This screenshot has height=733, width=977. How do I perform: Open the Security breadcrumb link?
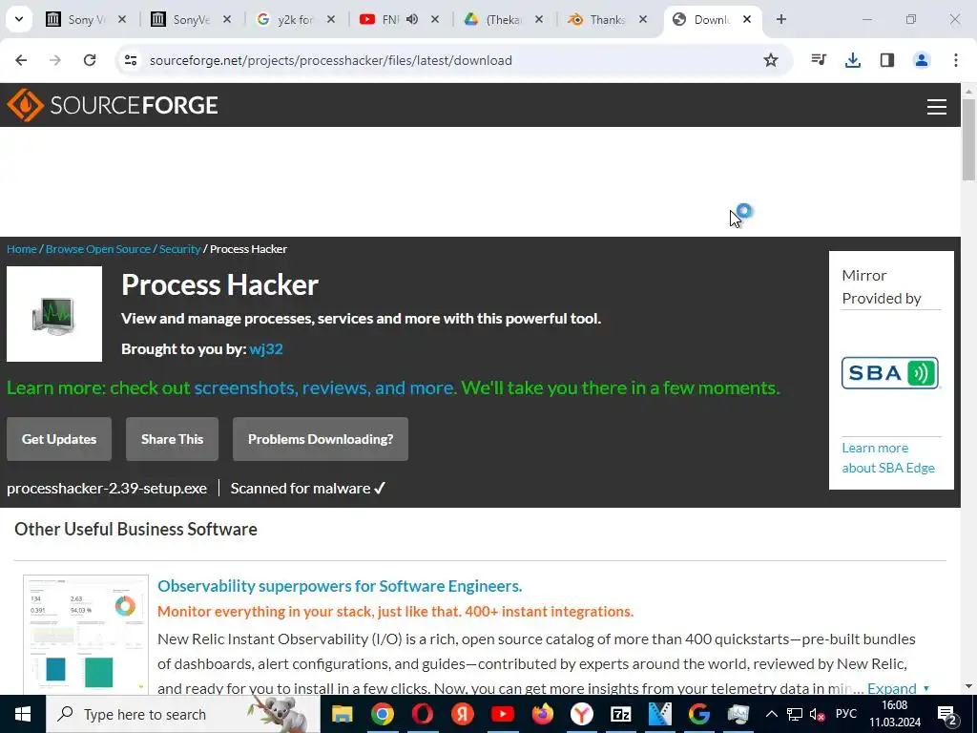tap(180, 249)
